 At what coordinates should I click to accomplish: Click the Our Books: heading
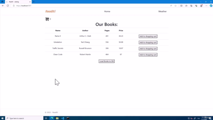point(106,24)
